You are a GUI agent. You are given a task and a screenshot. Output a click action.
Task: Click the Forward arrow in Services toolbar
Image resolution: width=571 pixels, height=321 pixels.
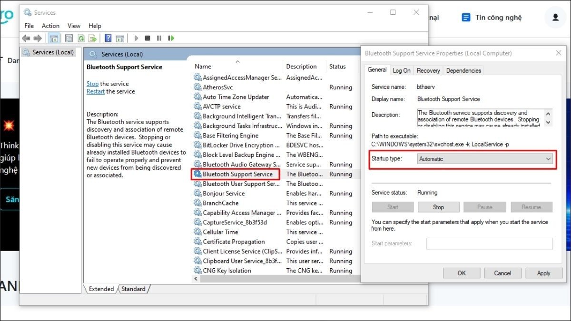tap(38, 39)
